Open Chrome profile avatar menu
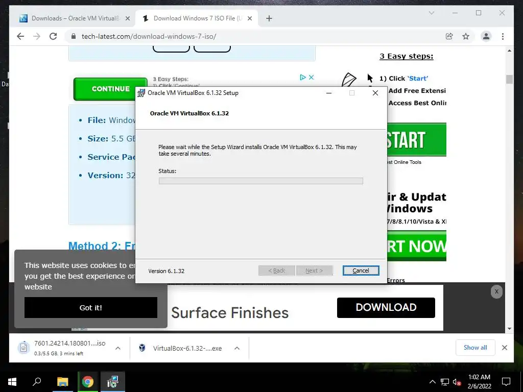 pyautogui.click(x=486, y=36)
